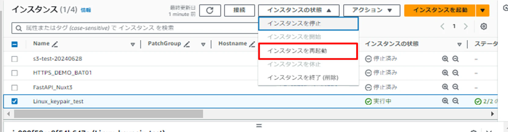Click the 接続 button
This screenshot has width=508, height=132.
[x=239, y=10]
